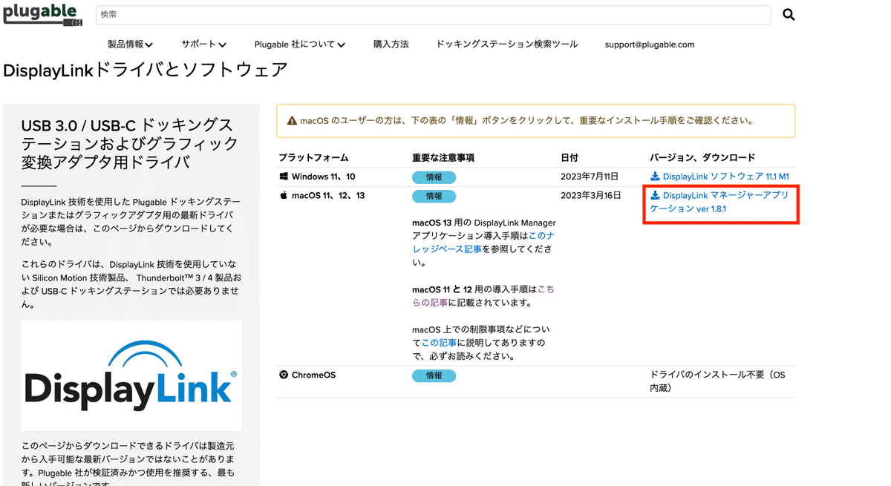Click the download icon beside DisplayLink マネージャーアプリケーション
The image size is (891, 486).
click(655, 196)
